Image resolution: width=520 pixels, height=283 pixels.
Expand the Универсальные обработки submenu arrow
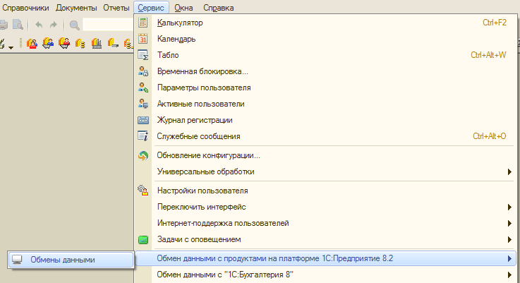tap(509, 171)
